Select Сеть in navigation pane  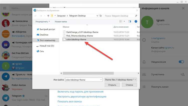(40, 51)
